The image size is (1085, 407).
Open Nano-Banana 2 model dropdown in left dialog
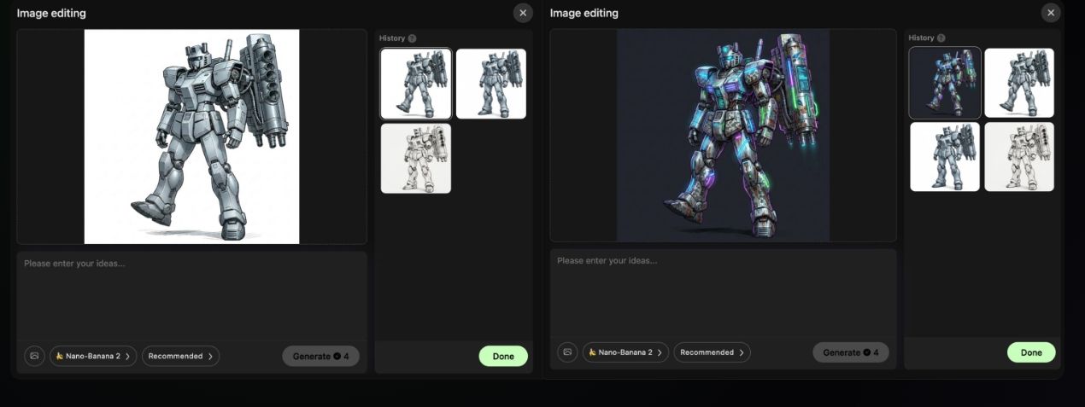coord(93,356)
